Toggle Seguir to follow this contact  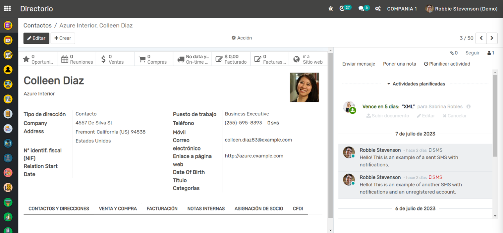point(472,53)
